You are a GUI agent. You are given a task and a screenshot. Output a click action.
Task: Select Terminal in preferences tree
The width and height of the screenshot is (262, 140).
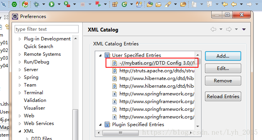pyautogui.click(x=34, y=92)
